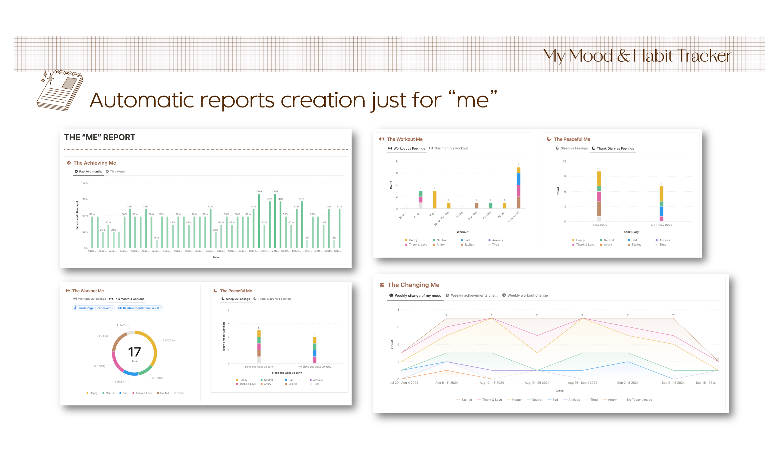
Task: Click the barcode icon in Relative month filter
Action: 120,308
